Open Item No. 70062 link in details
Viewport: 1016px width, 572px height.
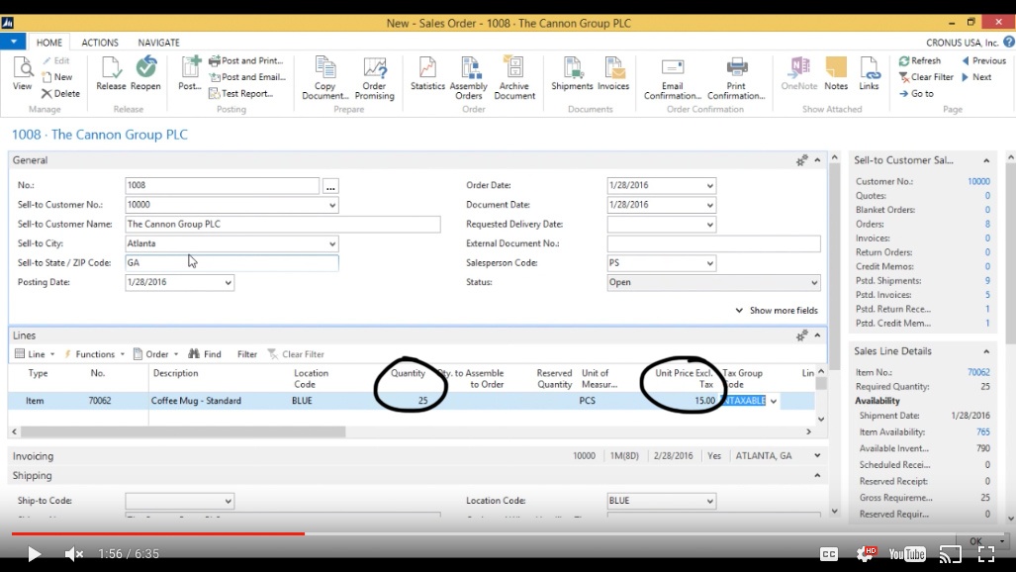tap(978, 372)
